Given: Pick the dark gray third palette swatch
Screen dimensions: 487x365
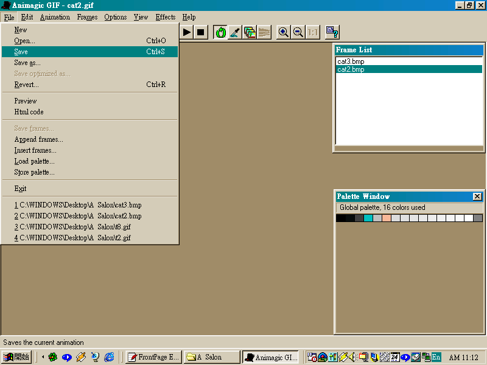Looking at the screenshot, I should tap(359, 218).
